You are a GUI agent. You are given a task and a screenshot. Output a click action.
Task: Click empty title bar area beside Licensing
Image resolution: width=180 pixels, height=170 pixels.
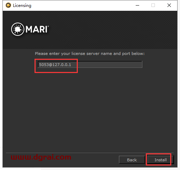81,5
